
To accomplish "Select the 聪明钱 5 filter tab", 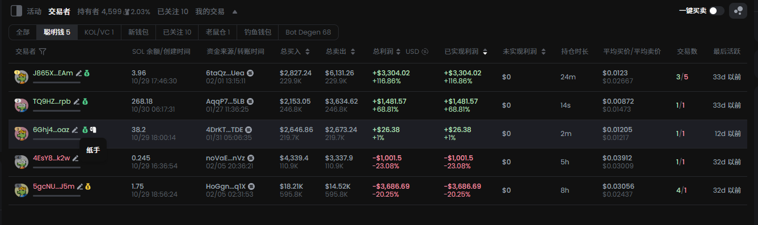I will click(57, 32).
